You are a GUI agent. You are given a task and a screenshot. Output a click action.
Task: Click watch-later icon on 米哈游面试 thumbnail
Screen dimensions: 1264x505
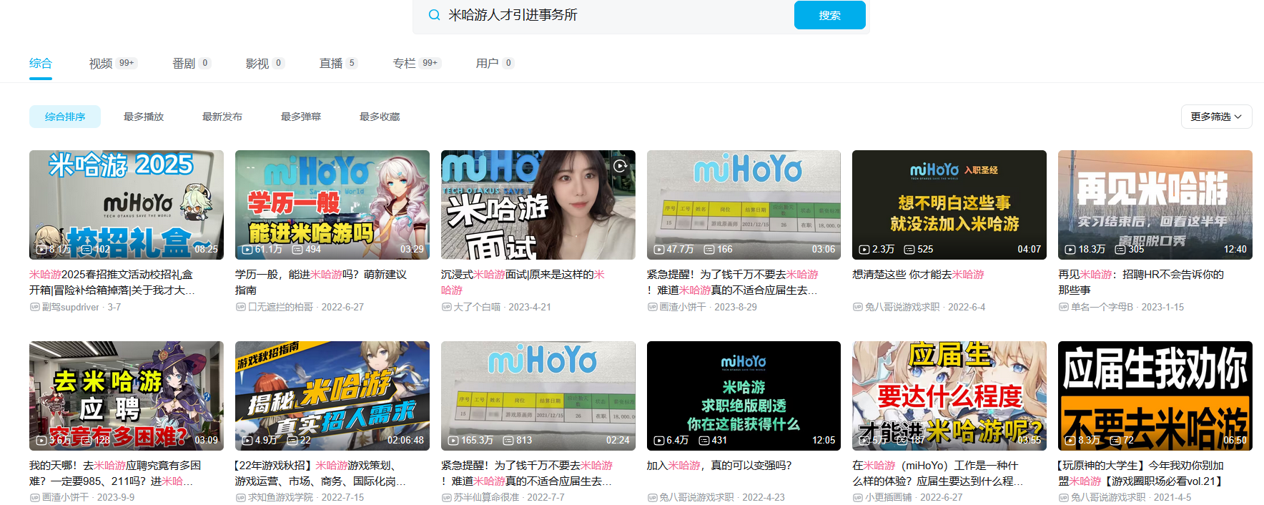point(621,165)
